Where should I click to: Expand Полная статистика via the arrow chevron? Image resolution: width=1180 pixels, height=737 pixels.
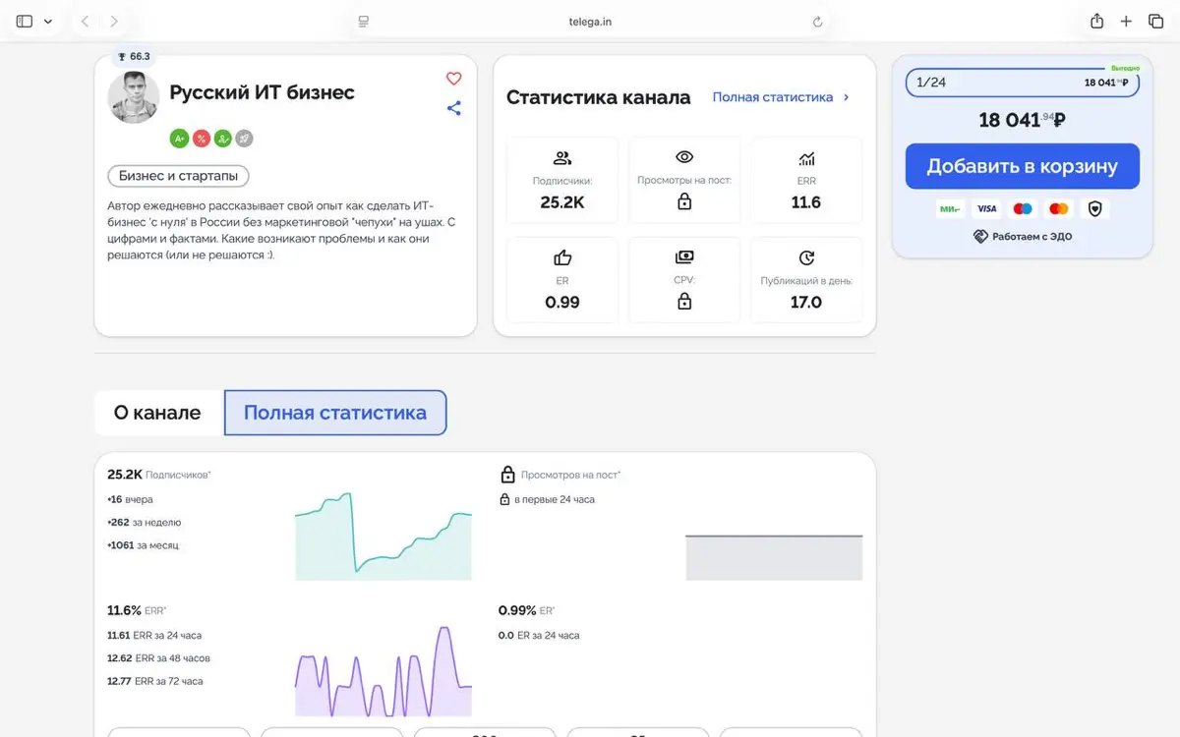click(847, 97)
